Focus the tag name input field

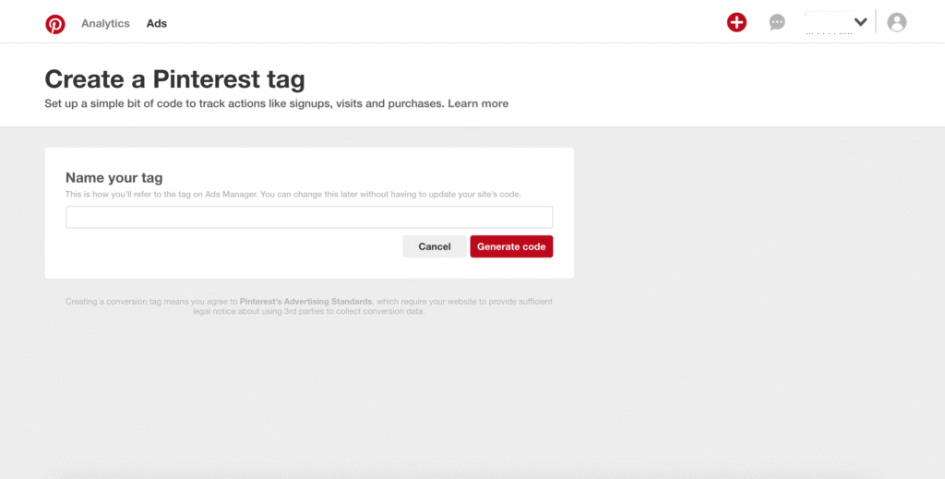(x=309, y=217)
